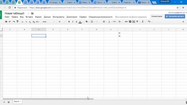Click the Комментарии button
Screen dimensions: 187x105
[x=157, y=16]
